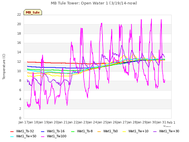This screenshot has height=142, width=189.
Task: Click the Jan 24 x-axis tick label
Action: click(92, 122)
